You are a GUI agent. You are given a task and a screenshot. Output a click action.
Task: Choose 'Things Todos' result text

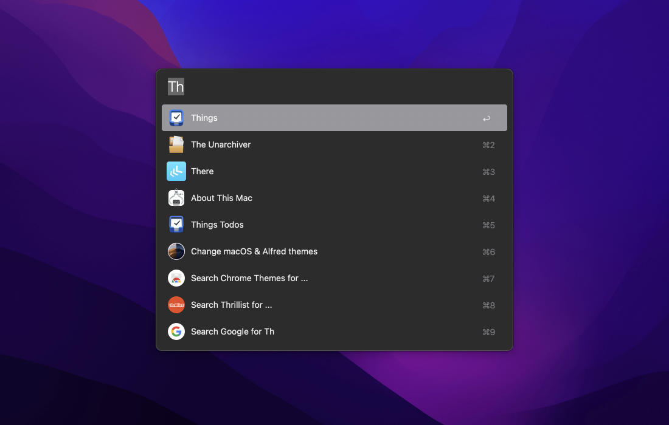[x=217, y=225]
